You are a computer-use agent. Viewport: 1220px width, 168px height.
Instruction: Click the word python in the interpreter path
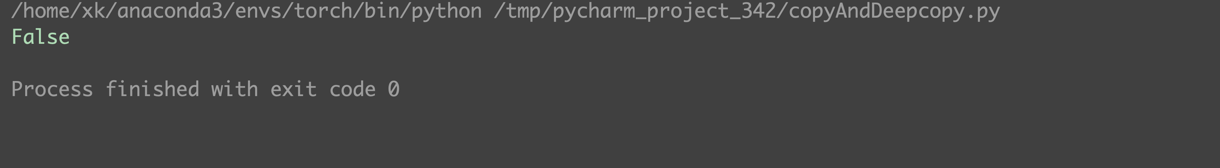[446, 11]
